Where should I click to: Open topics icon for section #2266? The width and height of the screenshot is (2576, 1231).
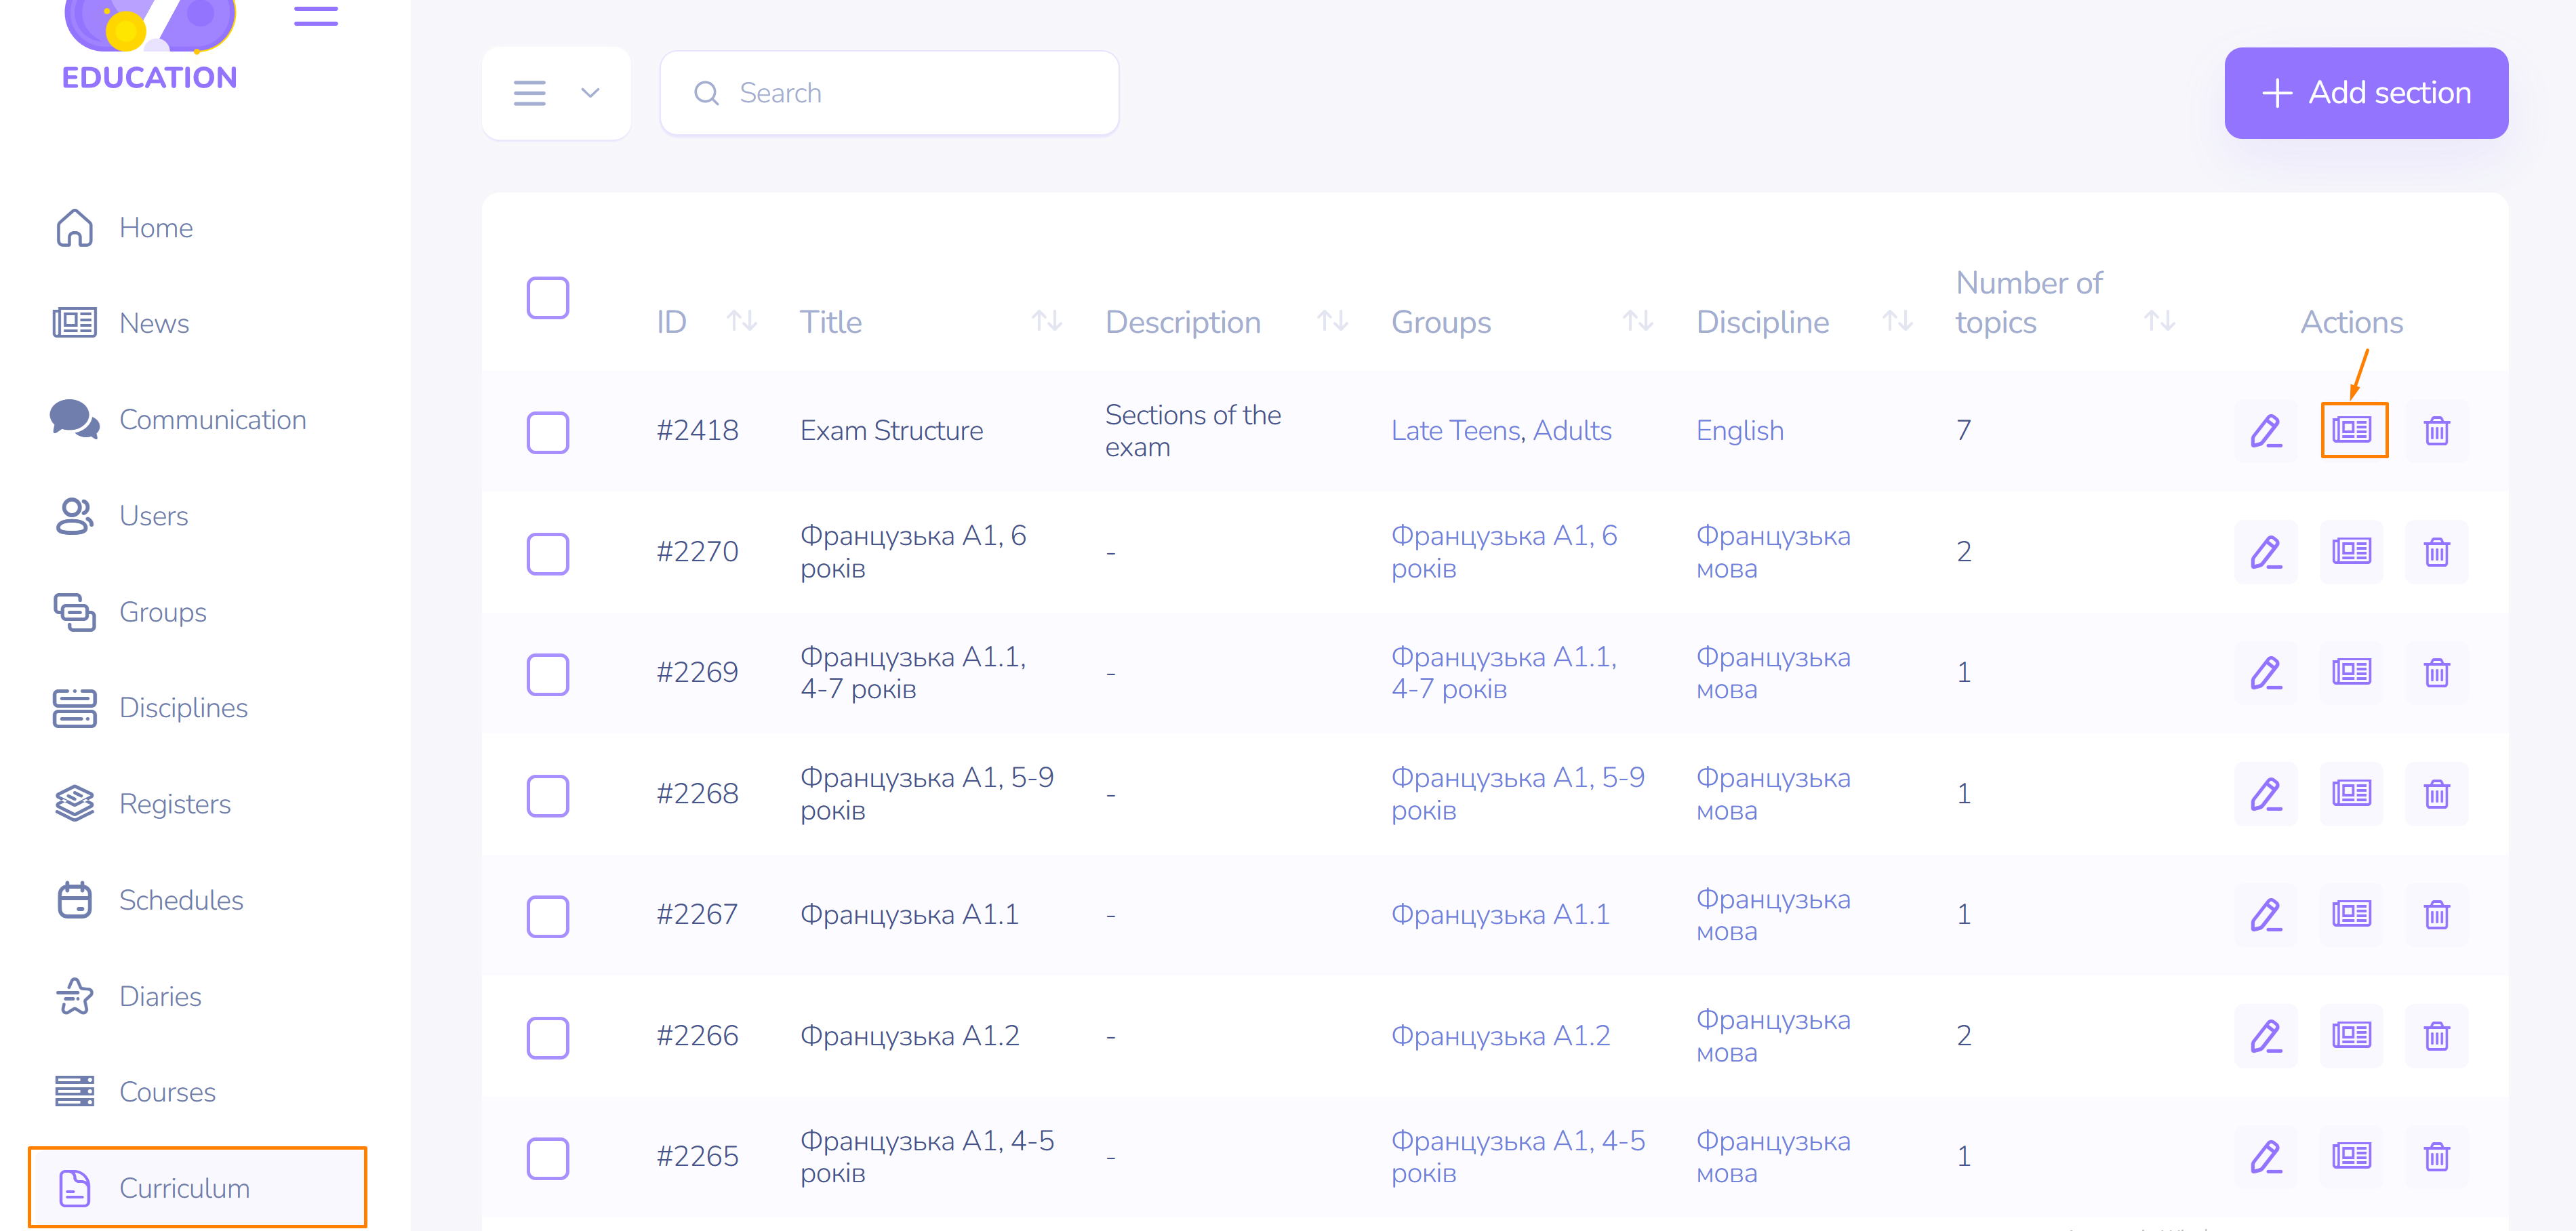[x=2352, y=1035]
